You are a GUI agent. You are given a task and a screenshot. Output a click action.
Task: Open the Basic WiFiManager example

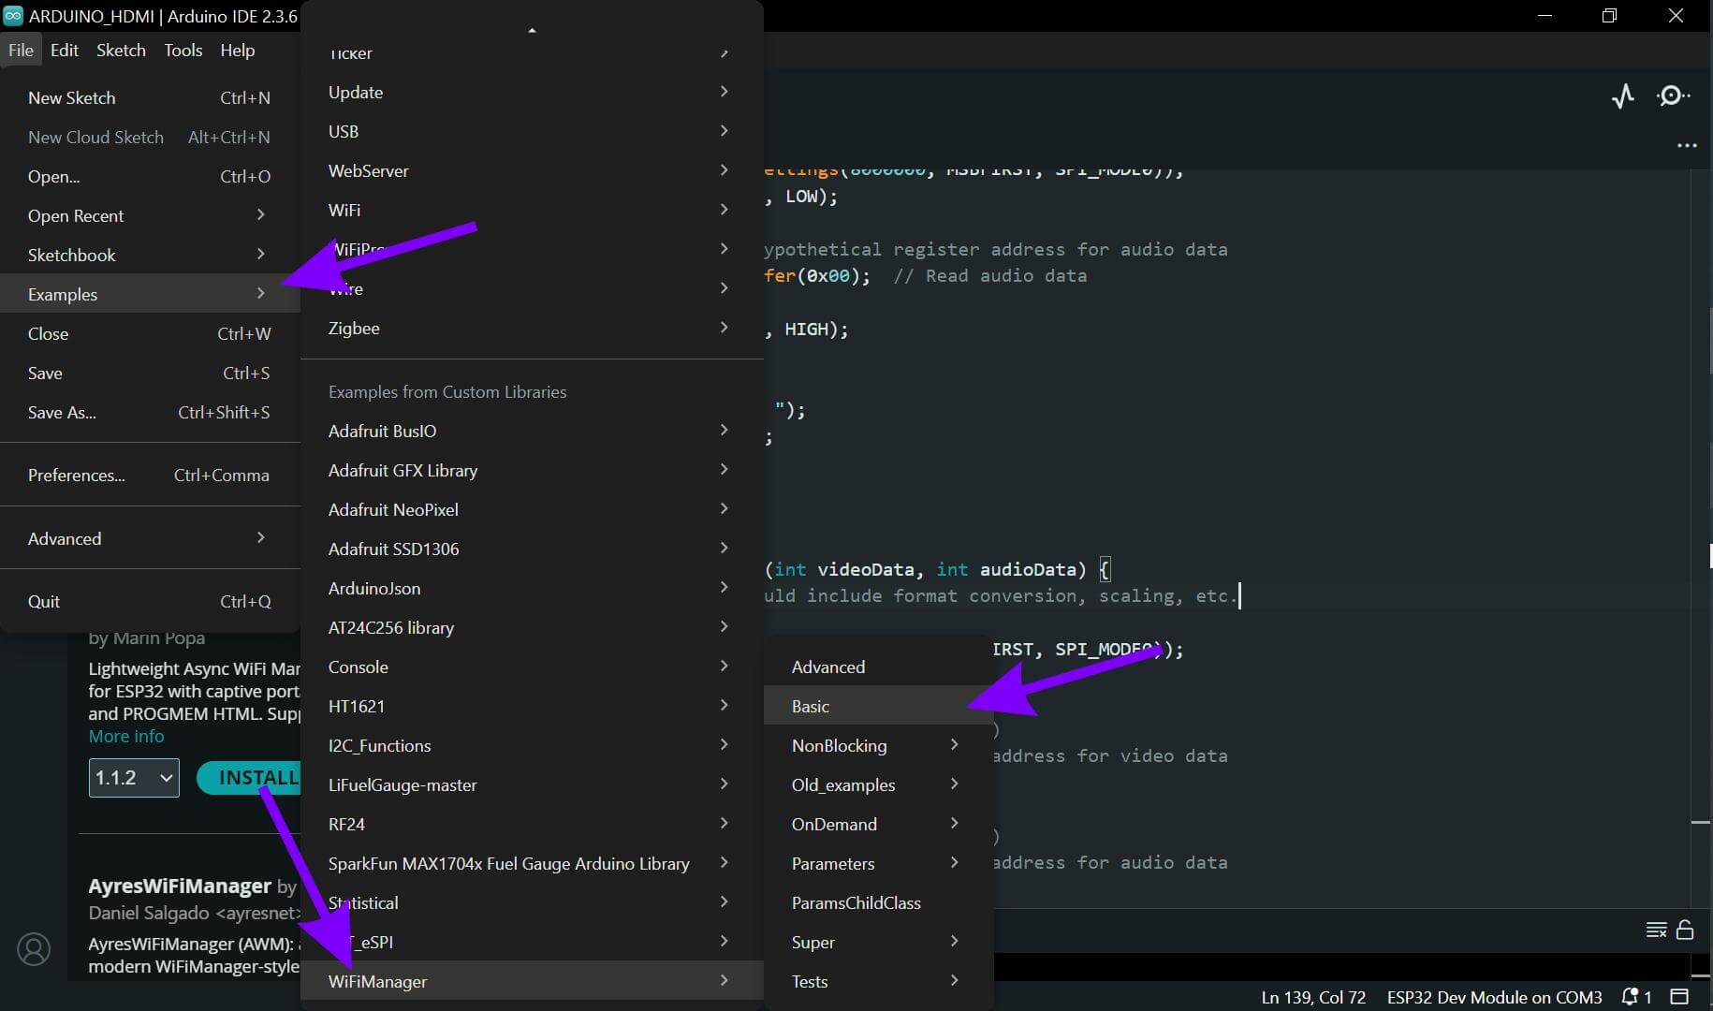pos(878,707)
